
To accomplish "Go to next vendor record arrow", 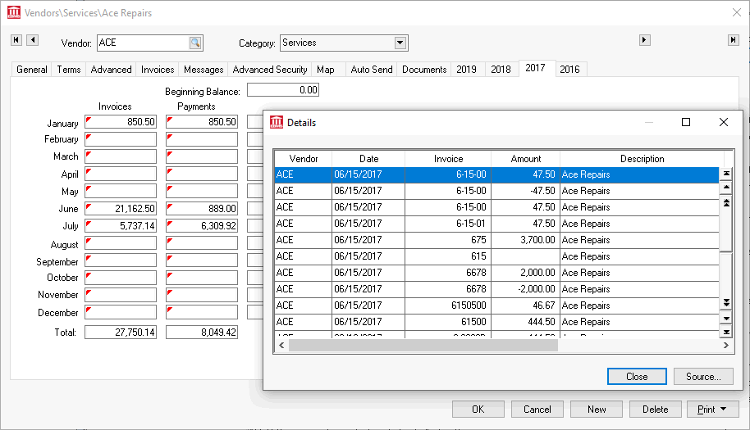I will pos(645,40).
